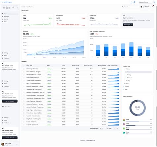
Task: Click the Explore your data sparkline icon
Action: coord(124,16)
